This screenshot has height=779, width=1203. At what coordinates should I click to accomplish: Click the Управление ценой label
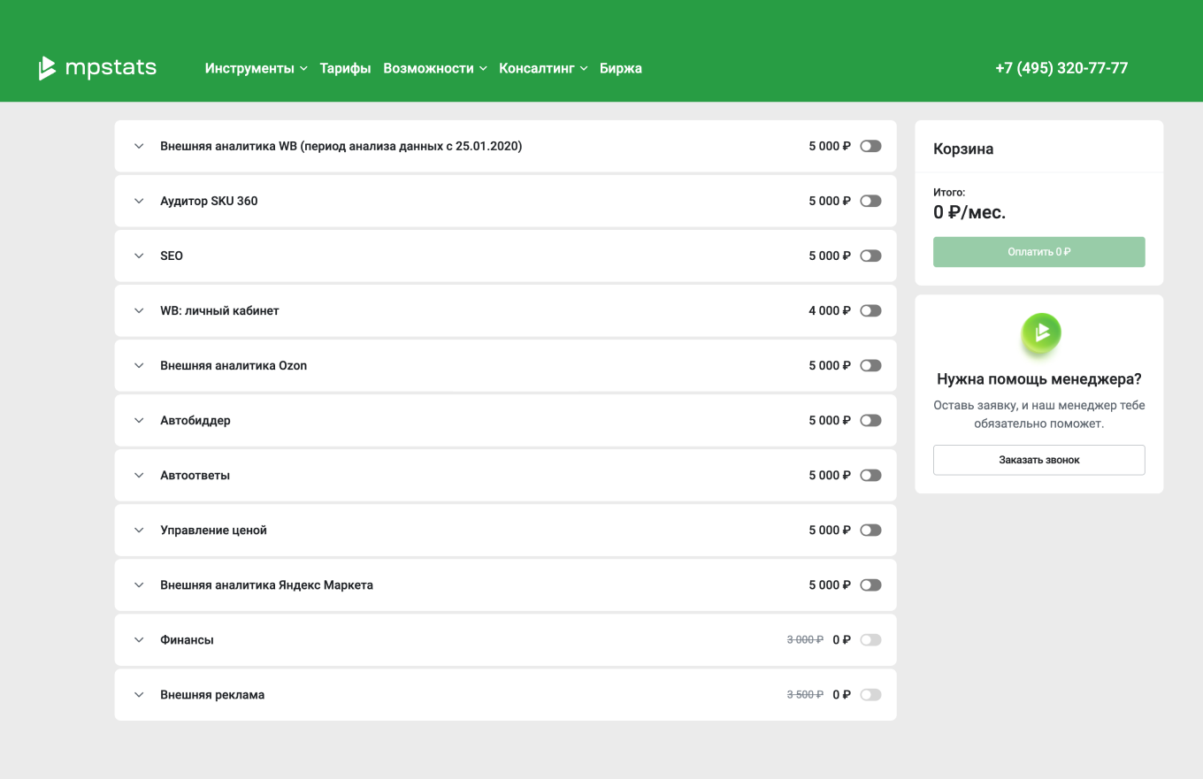[213, 530]
